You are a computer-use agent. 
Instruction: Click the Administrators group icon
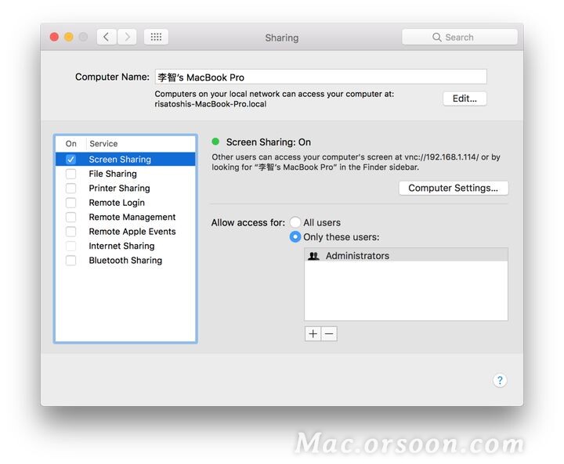click(313, 256)
